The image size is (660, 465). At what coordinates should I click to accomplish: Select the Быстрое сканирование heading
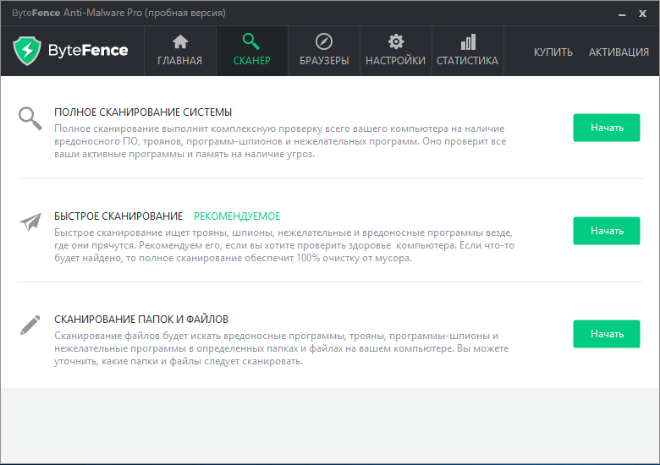click(118, 216)
